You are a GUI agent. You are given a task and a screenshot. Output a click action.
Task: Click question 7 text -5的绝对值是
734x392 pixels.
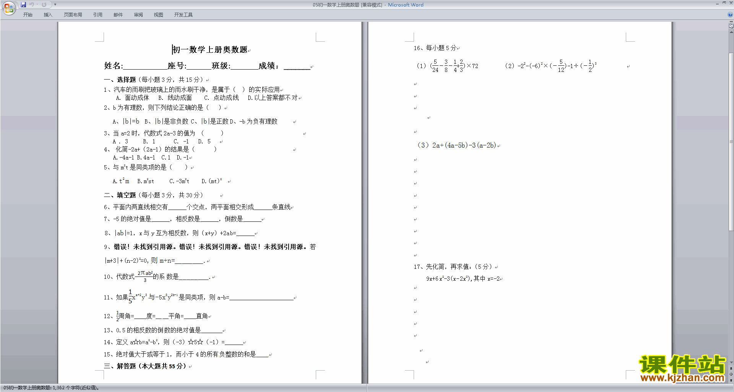tap(132, 219)
